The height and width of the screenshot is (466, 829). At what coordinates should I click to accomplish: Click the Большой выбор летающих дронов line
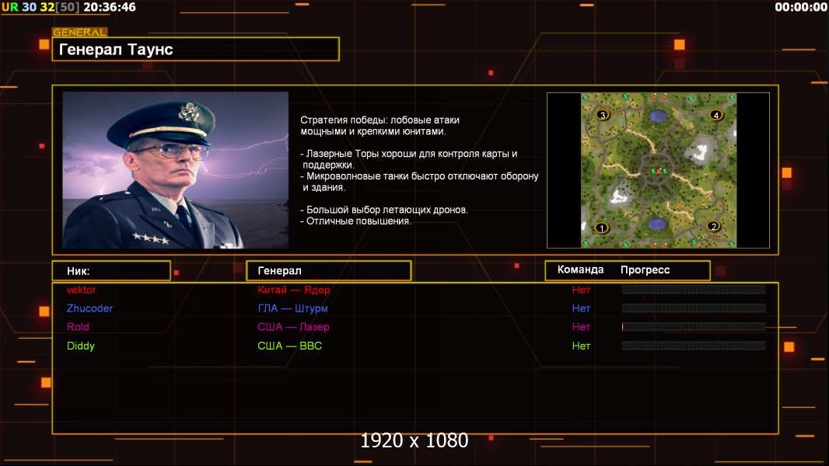[384, 210]
